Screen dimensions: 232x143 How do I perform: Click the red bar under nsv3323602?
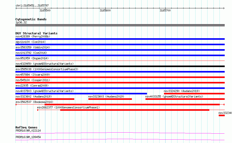45,99
